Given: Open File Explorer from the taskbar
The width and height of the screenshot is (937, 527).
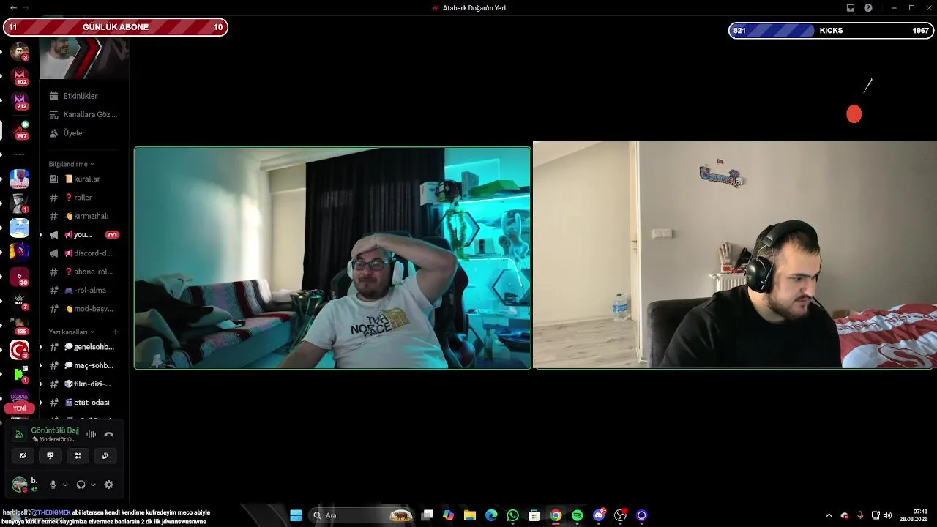Looking at the screenshot, I should 470,515.
